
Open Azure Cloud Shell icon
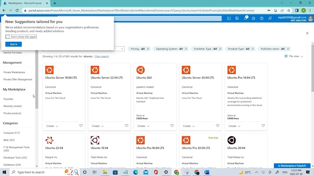point(229,18)
